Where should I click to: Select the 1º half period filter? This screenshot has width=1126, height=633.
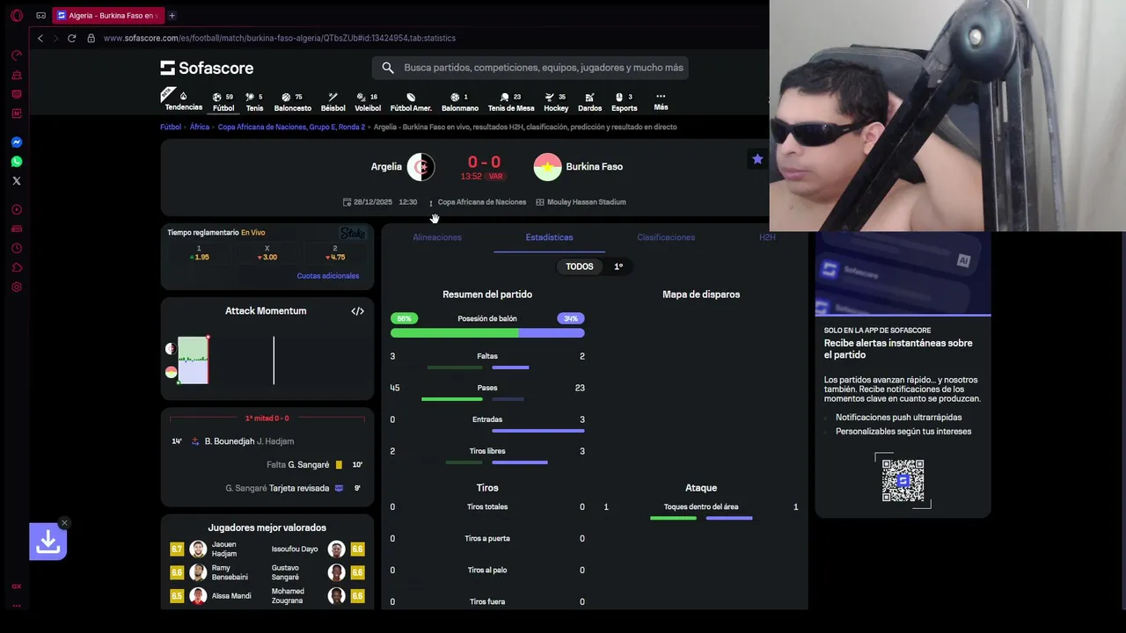click(x=618, y=266)
